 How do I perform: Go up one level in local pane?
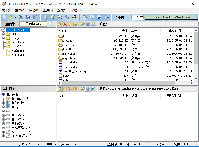[60, 89]
